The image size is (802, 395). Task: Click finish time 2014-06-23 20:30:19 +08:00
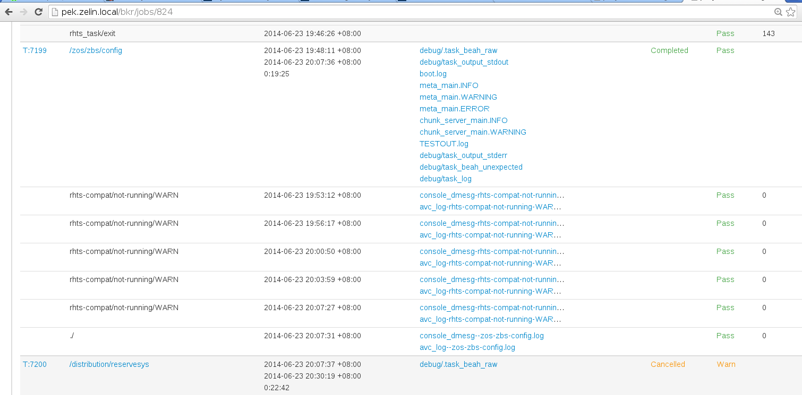click(x=312, y=376)
